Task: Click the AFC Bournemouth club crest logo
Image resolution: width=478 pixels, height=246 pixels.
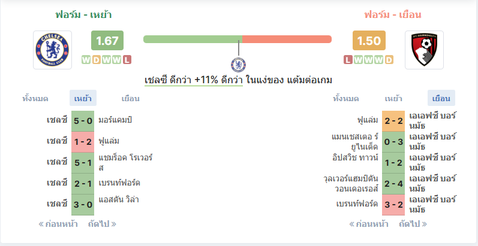Action: pos(424,50)
